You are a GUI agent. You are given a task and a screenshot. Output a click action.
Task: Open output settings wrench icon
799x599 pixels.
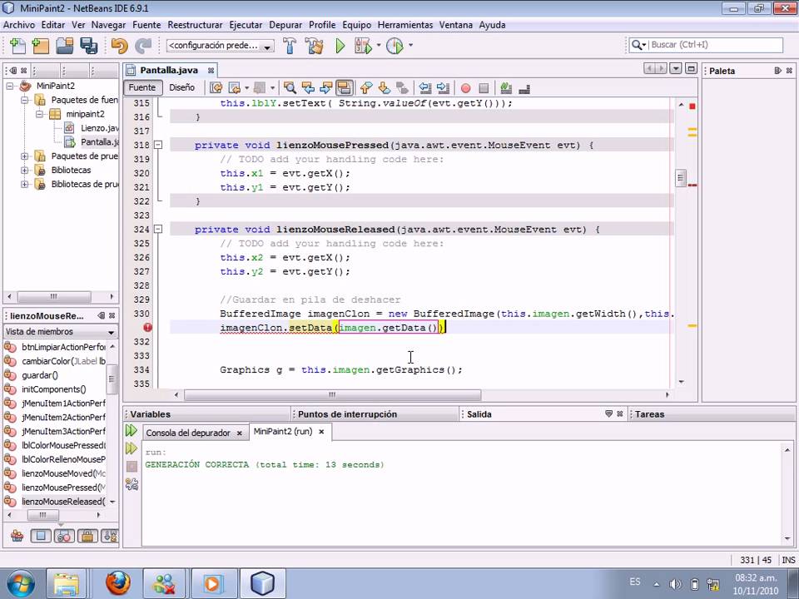pyautogui.click(x=132, y=484)
